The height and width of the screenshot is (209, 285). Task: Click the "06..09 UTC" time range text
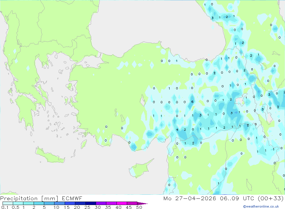click(x=237, y=198)
